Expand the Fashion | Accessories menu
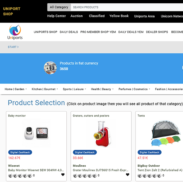This screenshot has width=183, height=182. [x=169, y=89]
